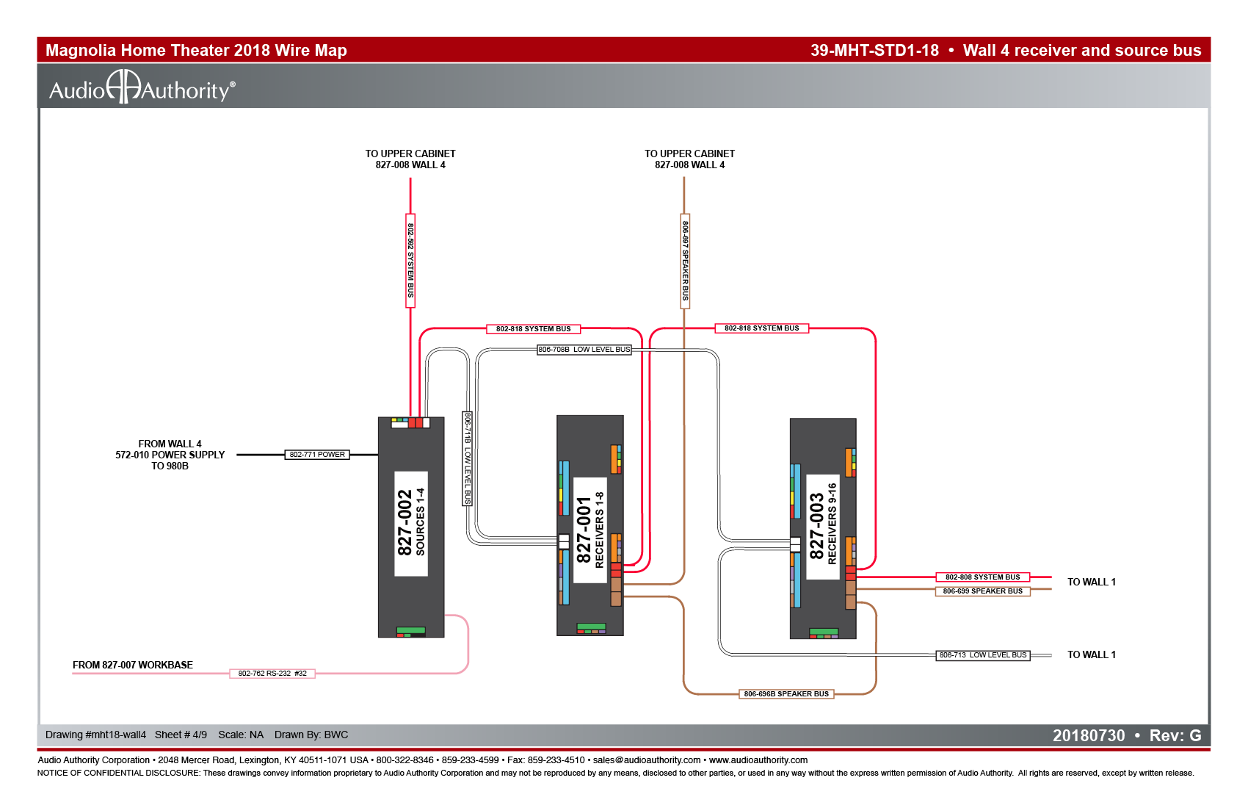Viewport: 1248px width, 808px height.
Task: Click the Audio Authority logo
Action: point(142,87)
